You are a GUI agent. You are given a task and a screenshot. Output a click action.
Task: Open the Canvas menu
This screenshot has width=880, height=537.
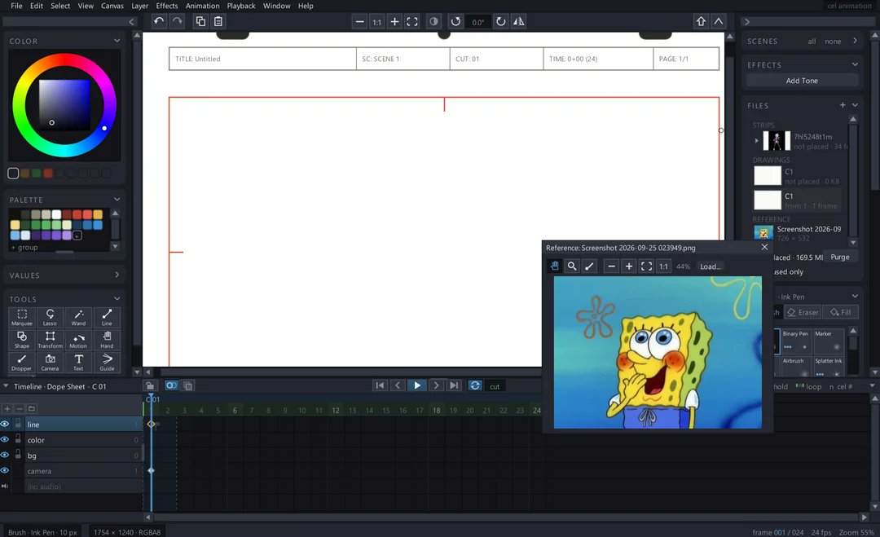(112, 6)
